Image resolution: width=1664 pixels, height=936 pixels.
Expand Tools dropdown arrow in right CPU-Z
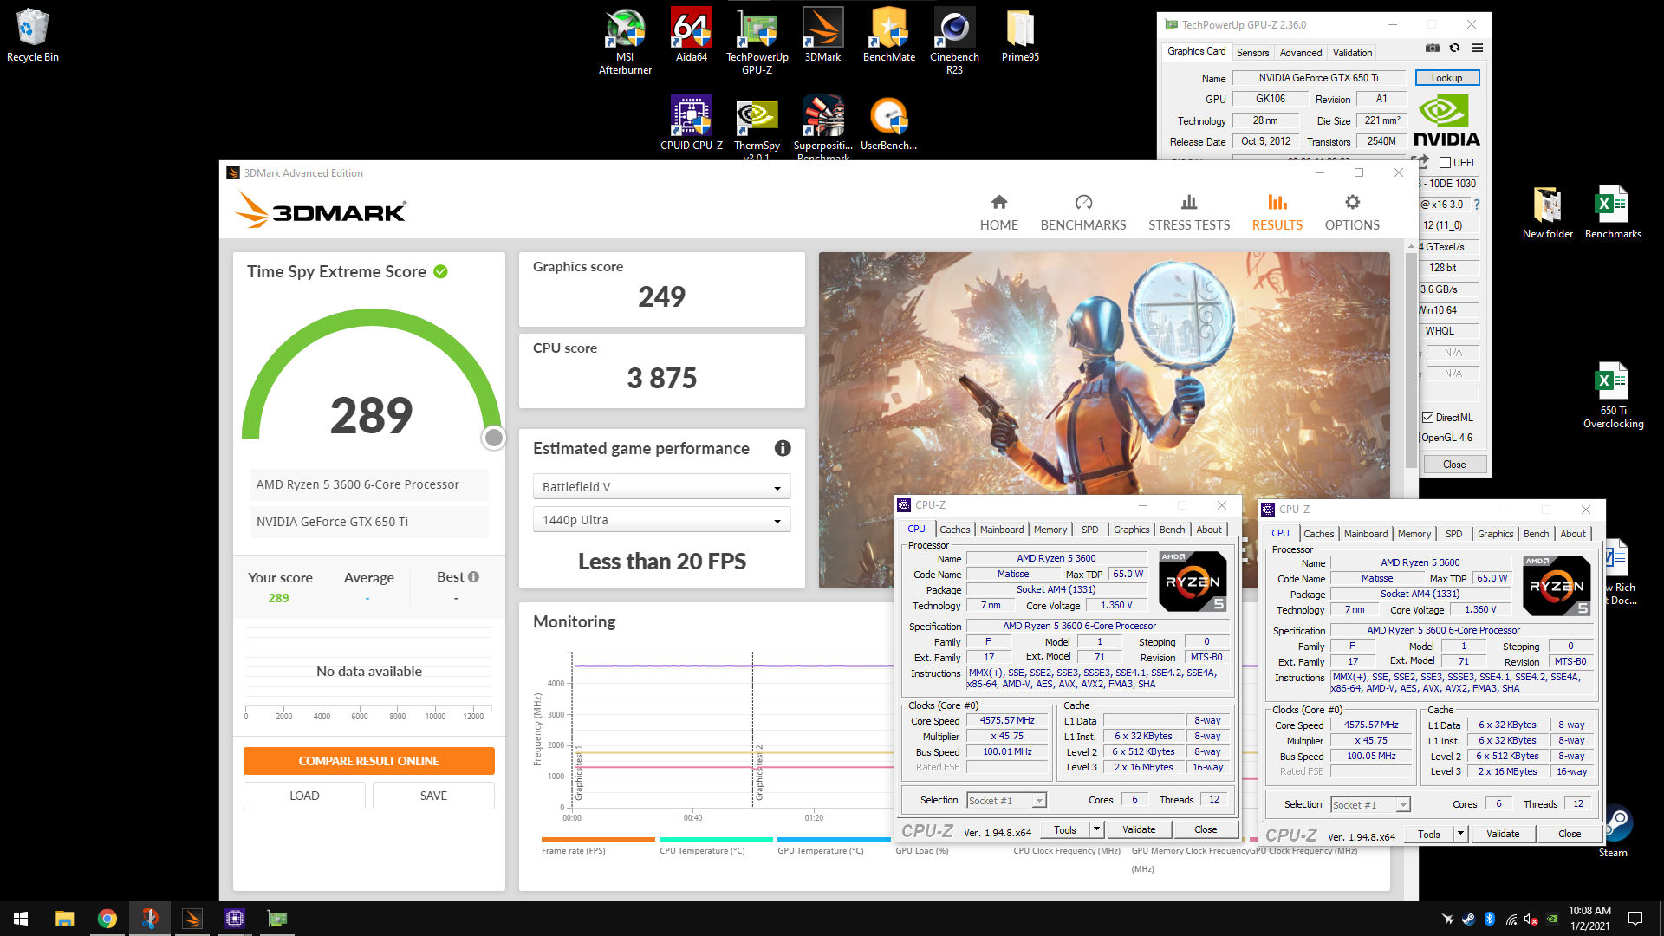[x=1460, y=834]
